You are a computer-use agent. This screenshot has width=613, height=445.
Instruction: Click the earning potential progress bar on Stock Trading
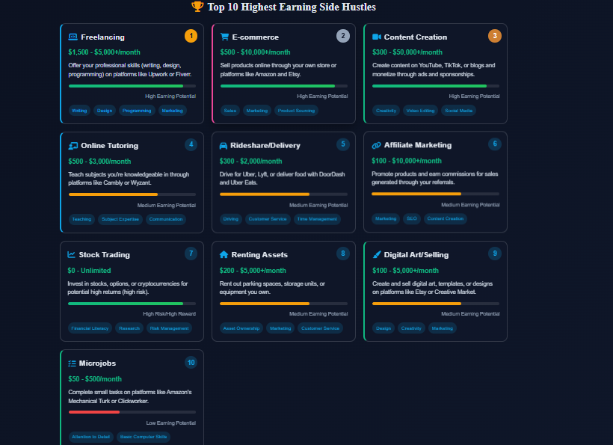(x=132, y=304)
